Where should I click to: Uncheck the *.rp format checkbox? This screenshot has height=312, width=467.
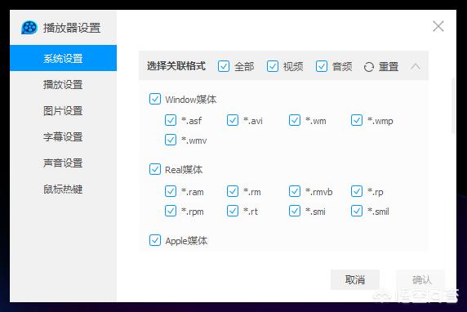[357, 191]
